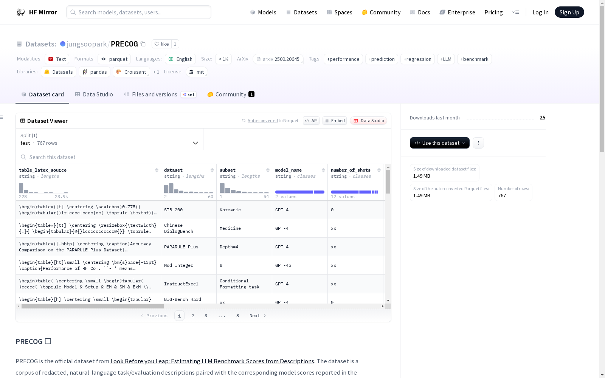Go to the Next page of rows
This screenshot has width=605, height=378.
tap(258, 316)
